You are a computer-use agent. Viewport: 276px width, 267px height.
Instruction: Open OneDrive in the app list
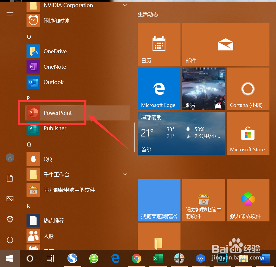(x=78, y=51)
